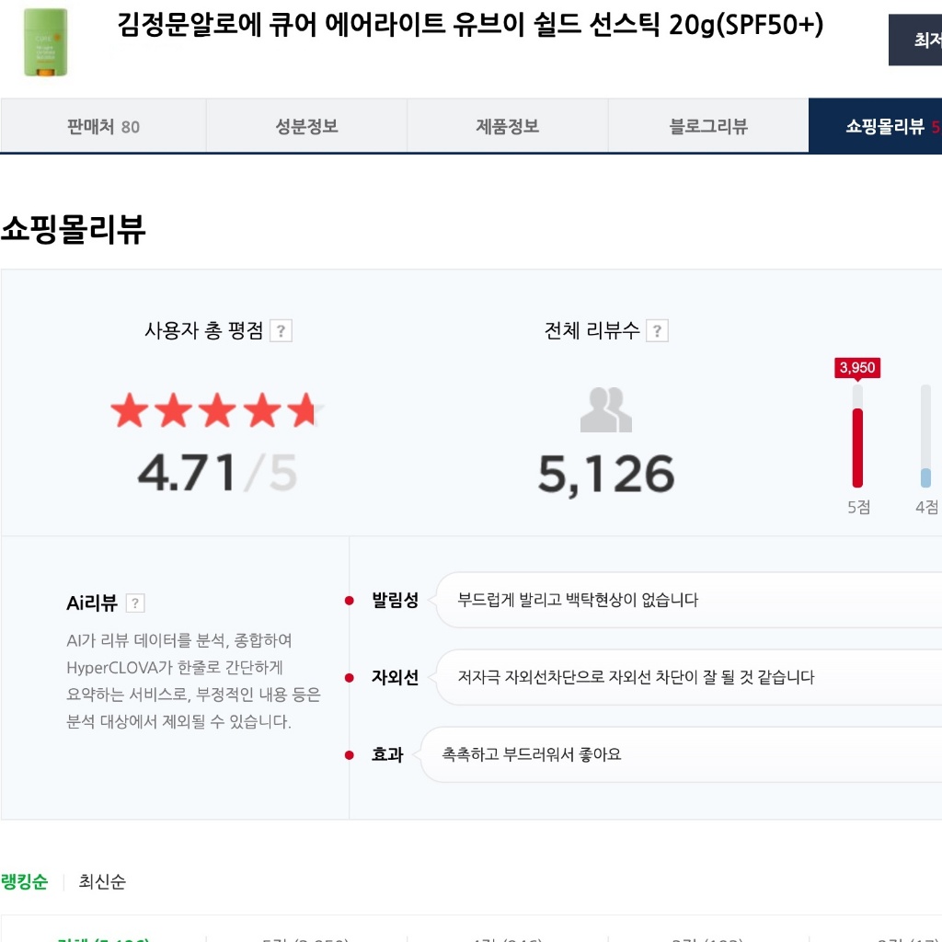942x942 pixels.
Task: Click the gray people reviewers icon
Action: click(605, 410)
